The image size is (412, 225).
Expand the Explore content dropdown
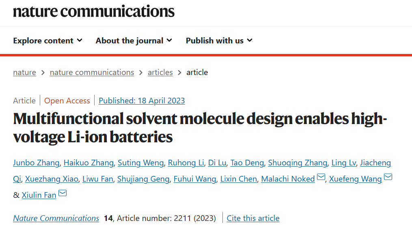coord(48,41)
